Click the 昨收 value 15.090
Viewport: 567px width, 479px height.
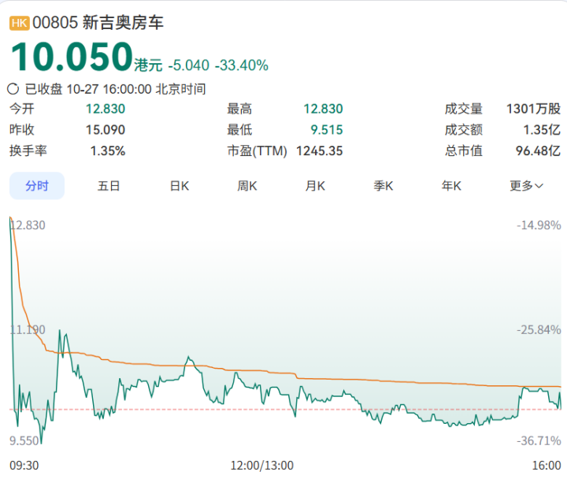pos(106,130)
